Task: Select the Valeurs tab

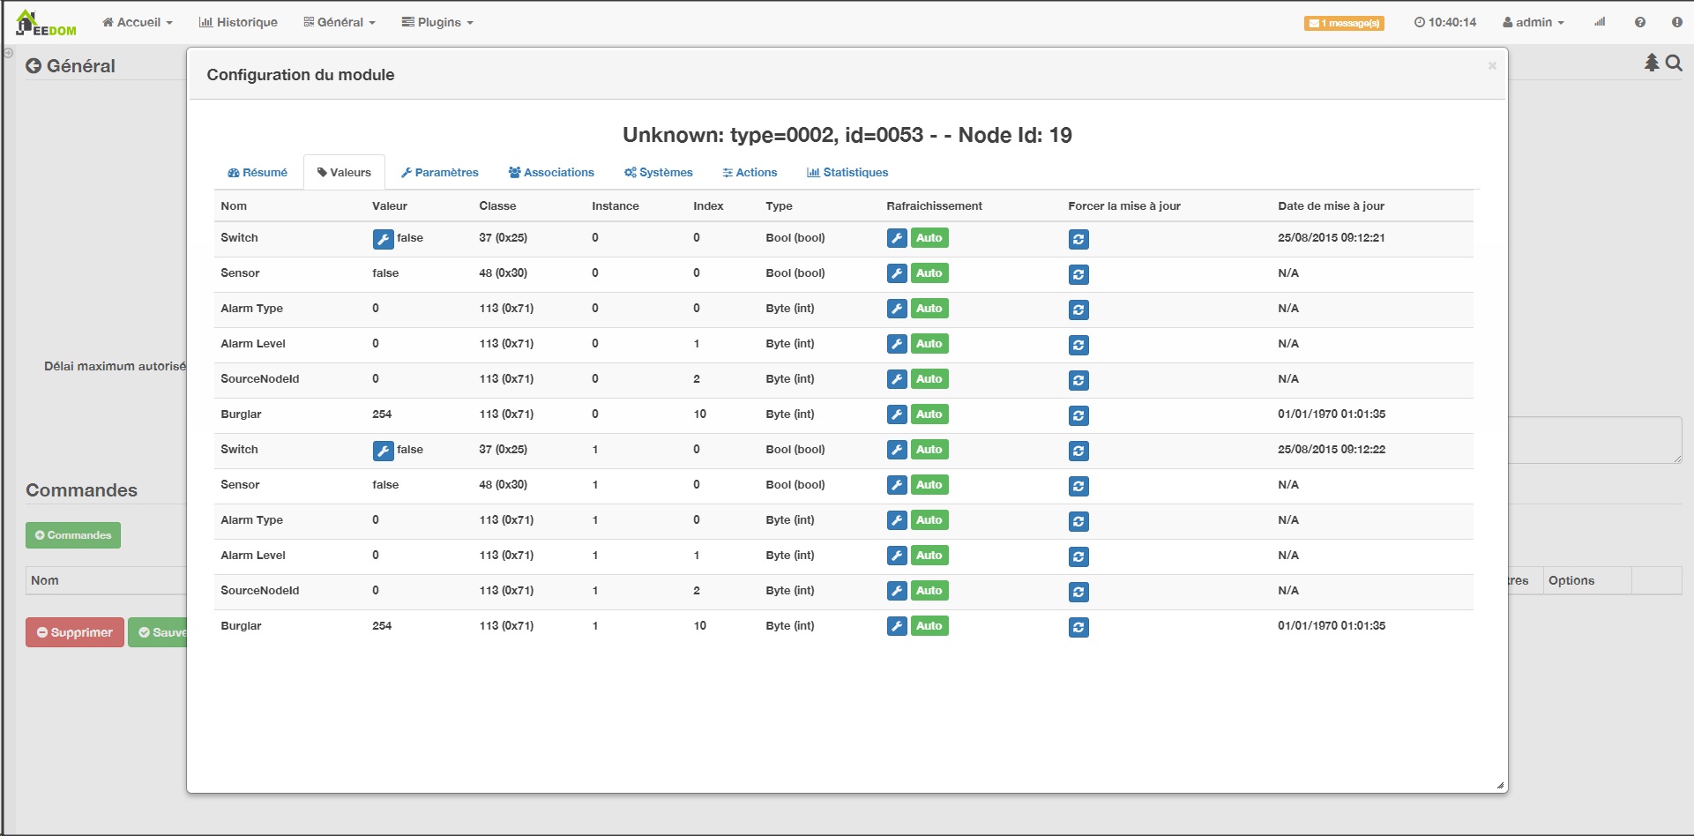Action: [344, 172]
